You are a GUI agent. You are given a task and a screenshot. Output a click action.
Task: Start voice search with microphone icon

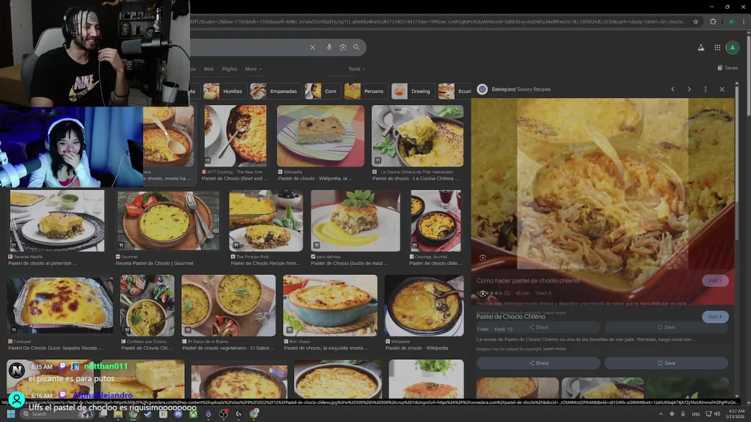point(329,47)
